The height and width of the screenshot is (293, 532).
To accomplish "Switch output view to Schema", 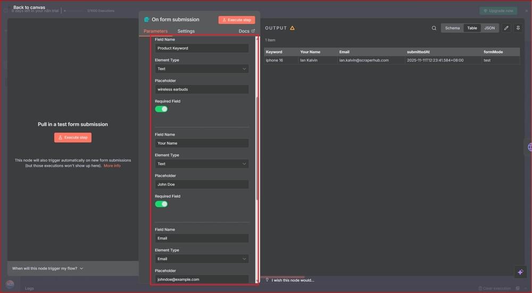I will point(452,28).
